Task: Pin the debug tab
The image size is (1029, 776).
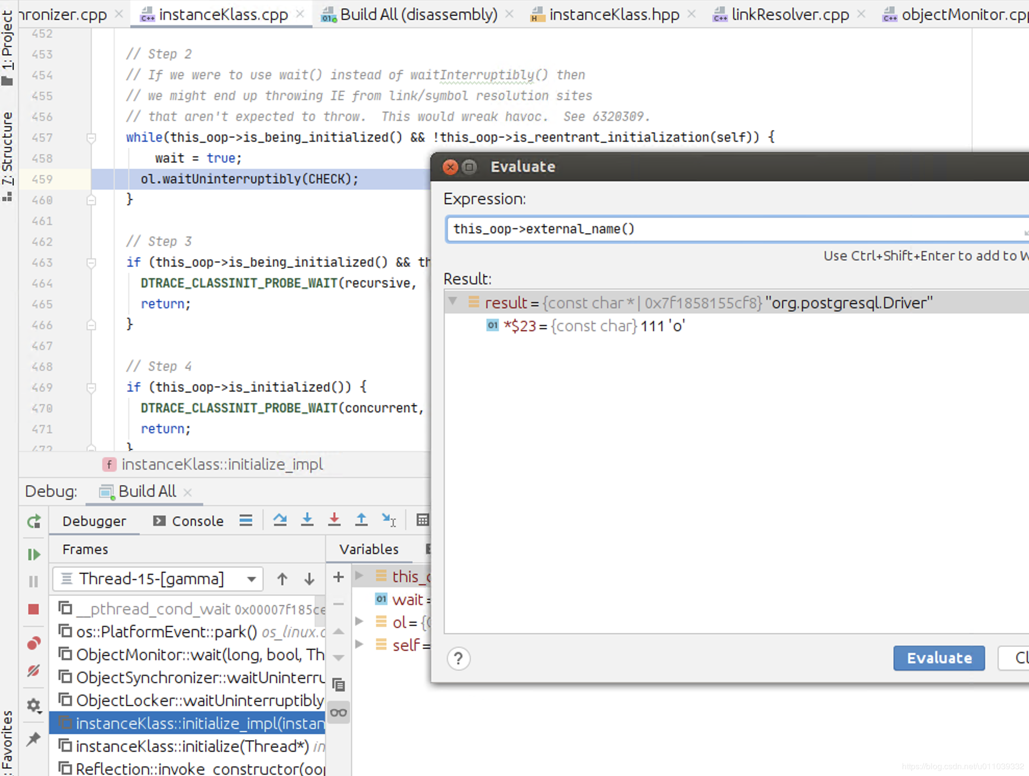Action: point(34,739)
